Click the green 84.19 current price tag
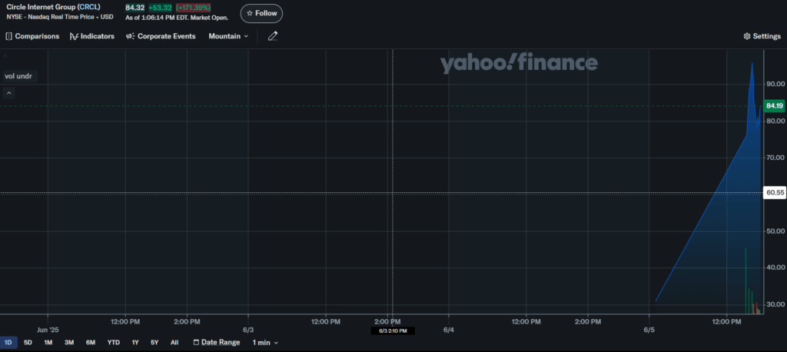The height and width of the screenshot is (352, 787). point(775,106)
